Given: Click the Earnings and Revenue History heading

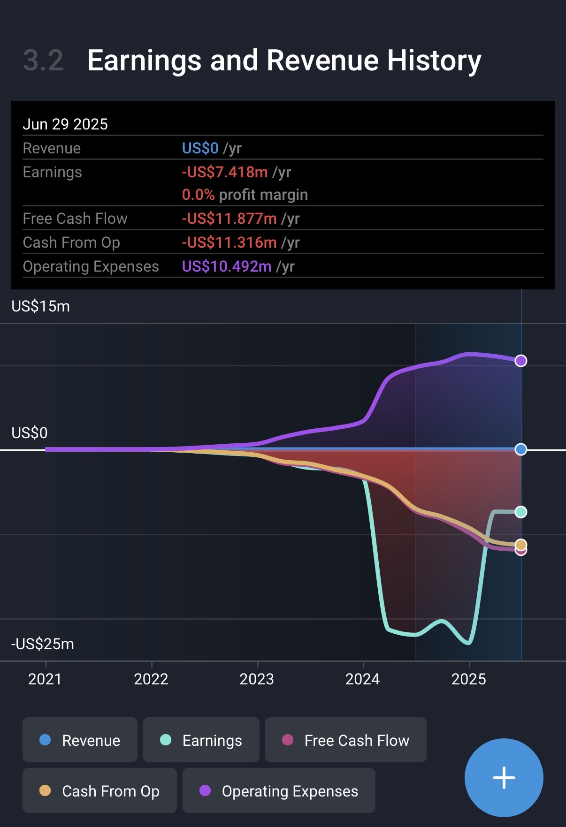Looking at the screenshot, I should 284,61.
